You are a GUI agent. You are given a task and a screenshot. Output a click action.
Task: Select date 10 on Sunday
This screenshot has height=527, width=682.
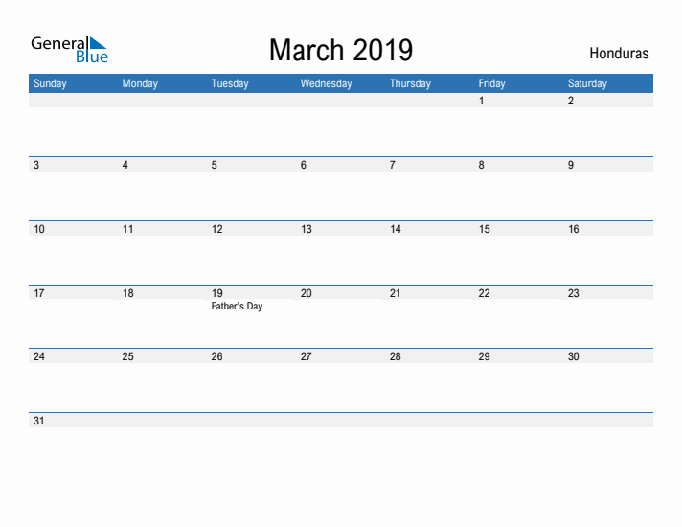(x=39, y=229)
